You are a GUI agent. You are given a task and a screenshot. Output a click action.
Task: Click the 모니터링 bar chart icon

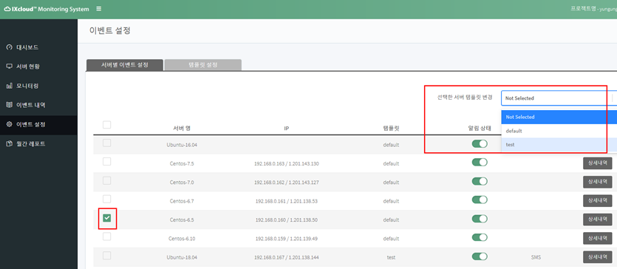click(x=10, y=86)
